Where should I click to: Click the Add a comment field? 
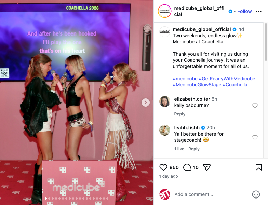point(211,194)
